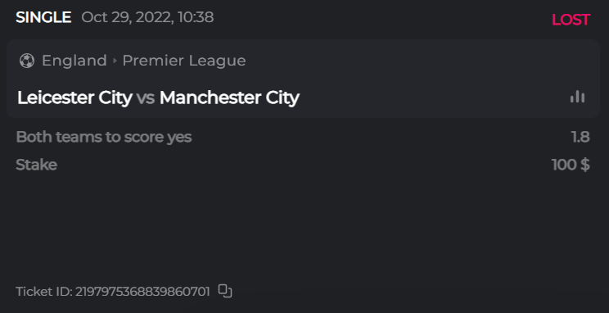Viewport: 609px width, 313px height.
Task: Click the Oct 29, 2022 date text
Action: tap(128, 17)
